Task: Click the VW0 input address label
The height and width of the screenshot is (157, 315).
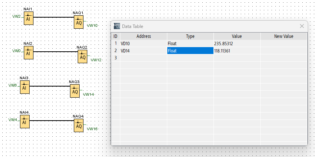Action: [17, 51]
